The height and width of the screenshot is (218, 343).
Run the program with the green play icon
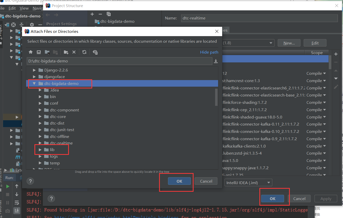click(x=7, y=186)
